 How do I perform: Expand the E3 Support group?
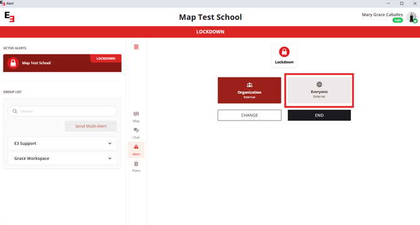[x=62, y=143]
